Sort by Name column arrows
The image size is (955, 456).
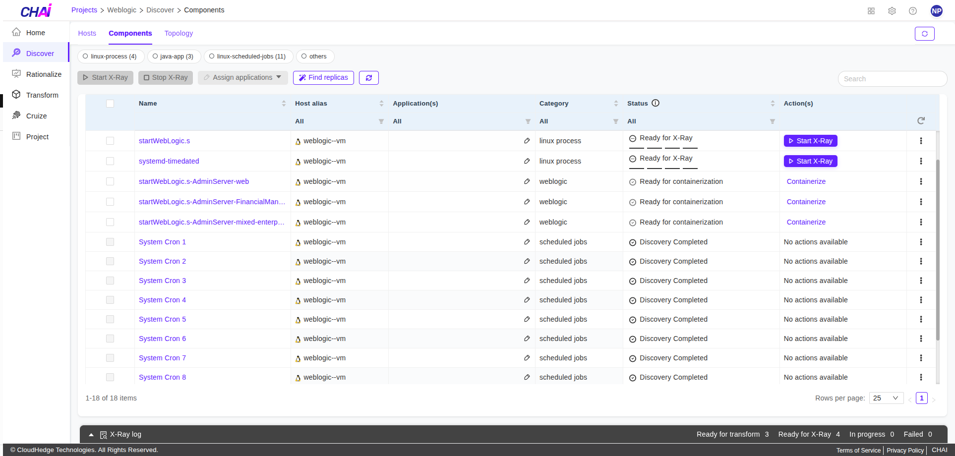point(284,104)
